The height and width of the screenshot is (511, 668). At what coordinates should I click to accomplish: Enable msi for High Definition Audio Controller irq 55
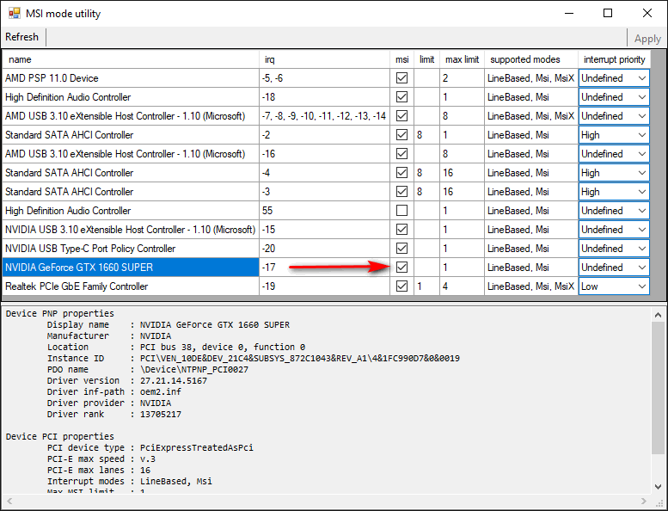pyautogui.click(x=401, y=211)
